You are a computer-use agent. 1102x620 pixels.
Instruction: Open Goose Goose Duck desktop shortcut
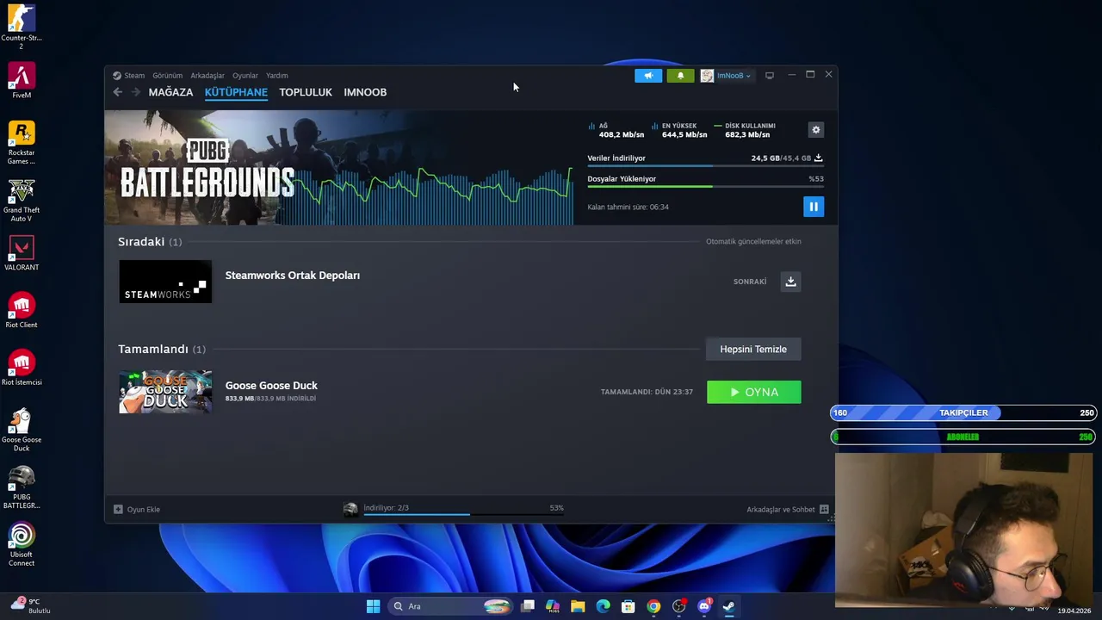point(22,430)
